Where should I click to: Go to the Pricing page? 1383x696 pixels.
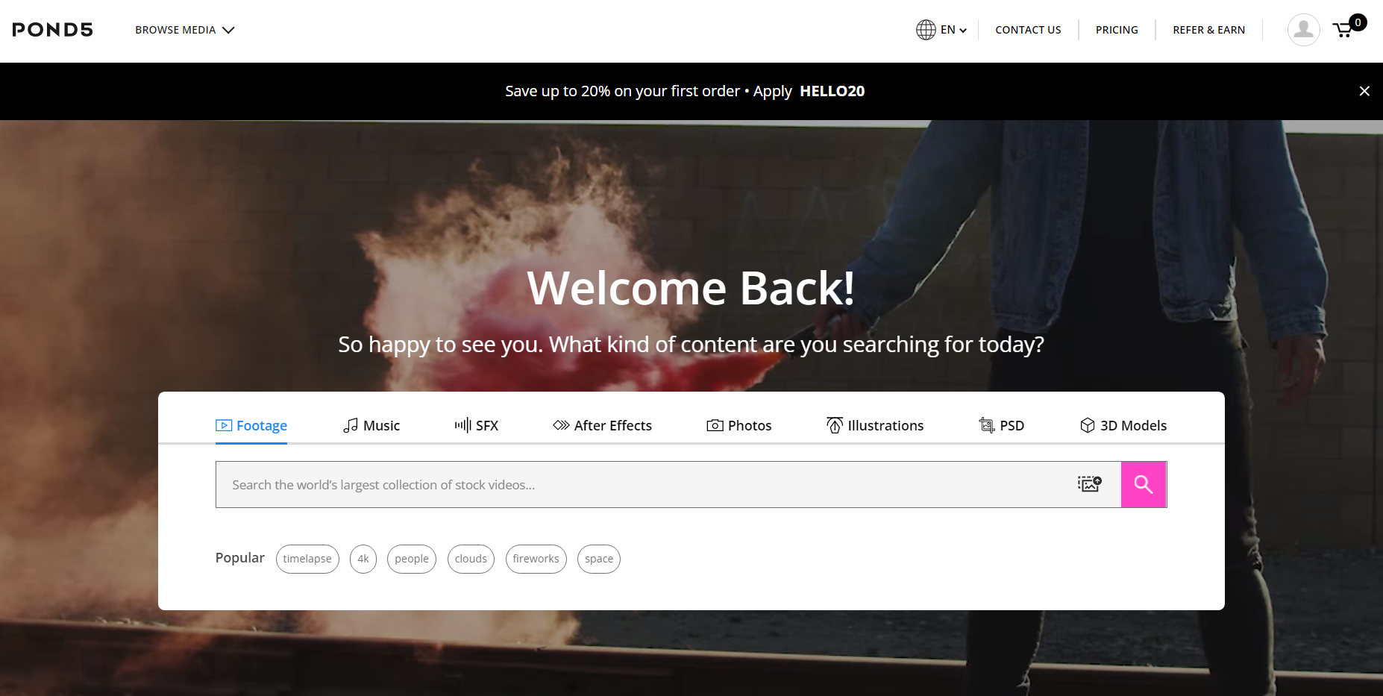coord(1117,30)
